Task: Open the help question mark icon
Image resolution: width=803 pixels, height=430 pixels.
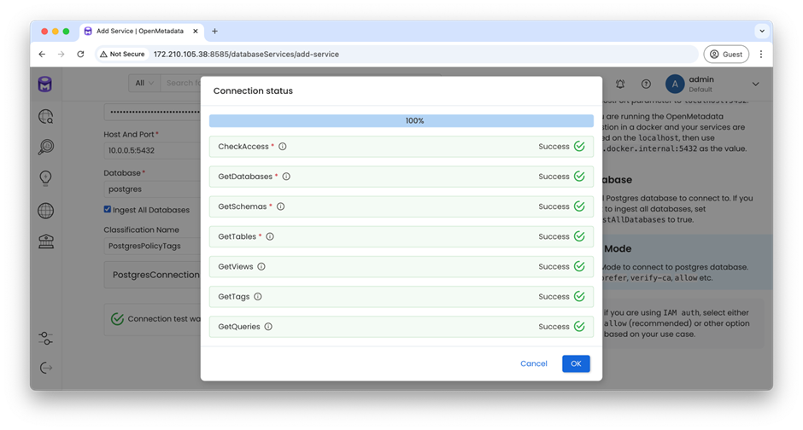Action: click(646, 84)
